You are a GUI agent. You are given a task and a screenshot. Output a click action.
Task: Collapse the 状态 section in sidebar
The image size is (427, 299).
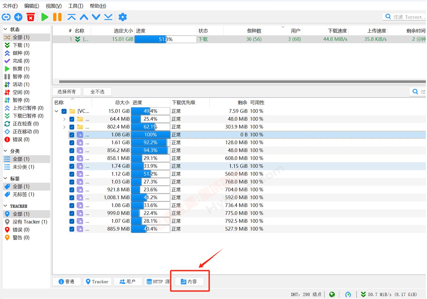tap(5, 29)
